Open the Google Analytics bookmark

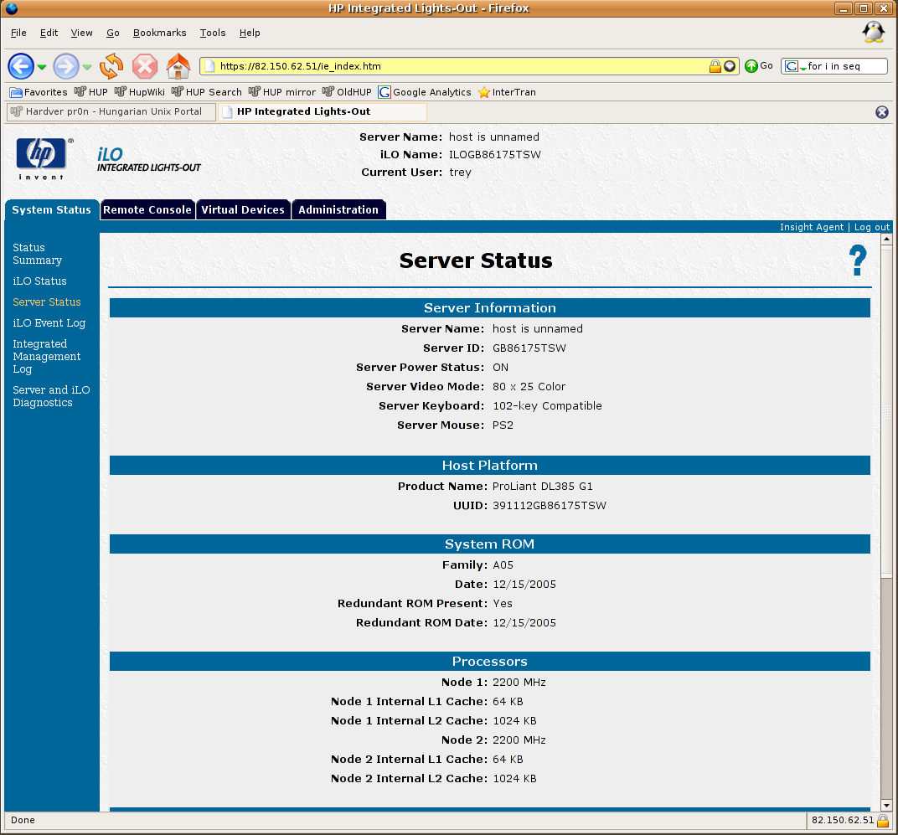coord(425,92)
